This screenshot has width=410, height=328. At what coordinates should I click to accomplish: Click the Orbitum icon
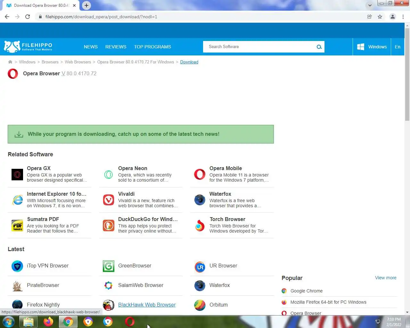(x=200, y=305)
